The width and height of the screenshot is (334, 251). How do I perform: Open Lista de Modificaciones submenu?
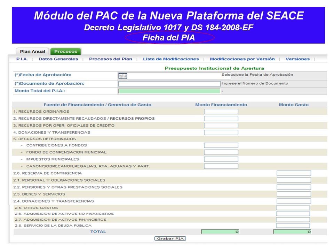point(171,59)
